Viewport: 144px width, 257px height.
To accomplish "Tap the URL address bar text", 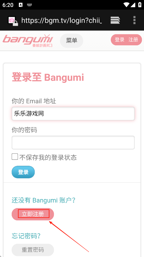I will coord(62,20).
